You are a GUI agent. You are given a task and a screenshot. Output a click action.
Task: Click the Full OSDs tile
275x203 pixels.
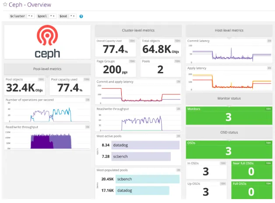point(252,190)
